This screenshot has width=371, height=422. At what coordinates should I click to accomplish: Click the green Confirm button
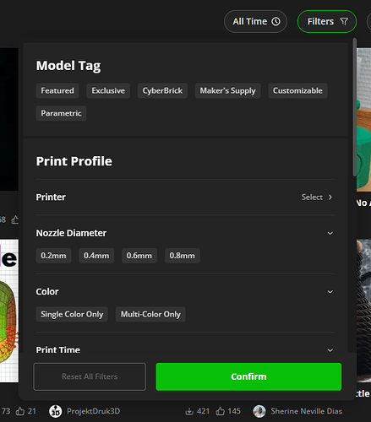[x=248, y=376]
